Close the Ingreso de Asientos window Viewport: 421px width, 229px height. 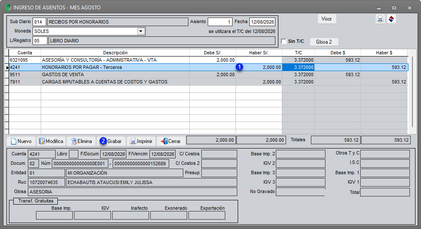click(409, 8)
